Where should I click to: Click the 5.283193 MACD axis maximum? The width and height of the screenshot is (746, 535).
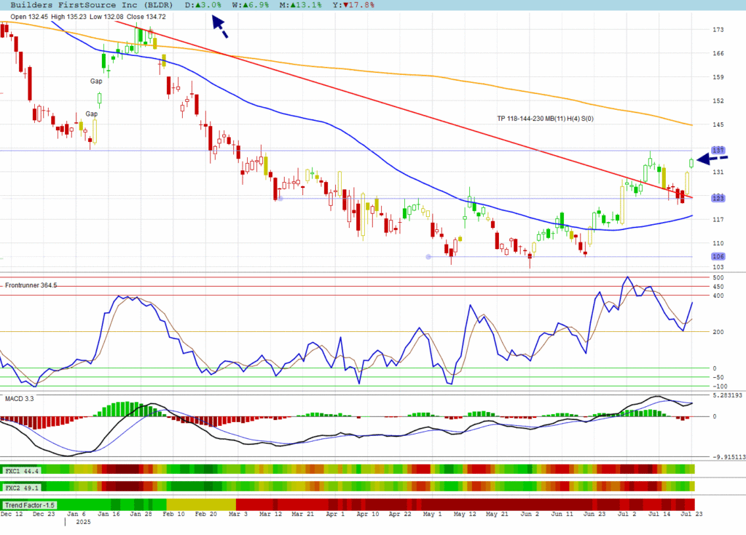coord(728,396)
